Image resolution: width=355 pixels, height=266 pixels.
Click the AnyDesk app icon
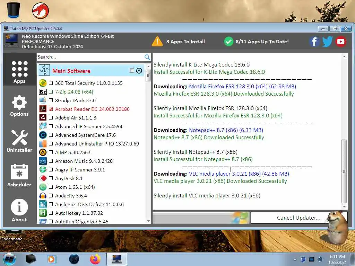click(x=43, y=178)
